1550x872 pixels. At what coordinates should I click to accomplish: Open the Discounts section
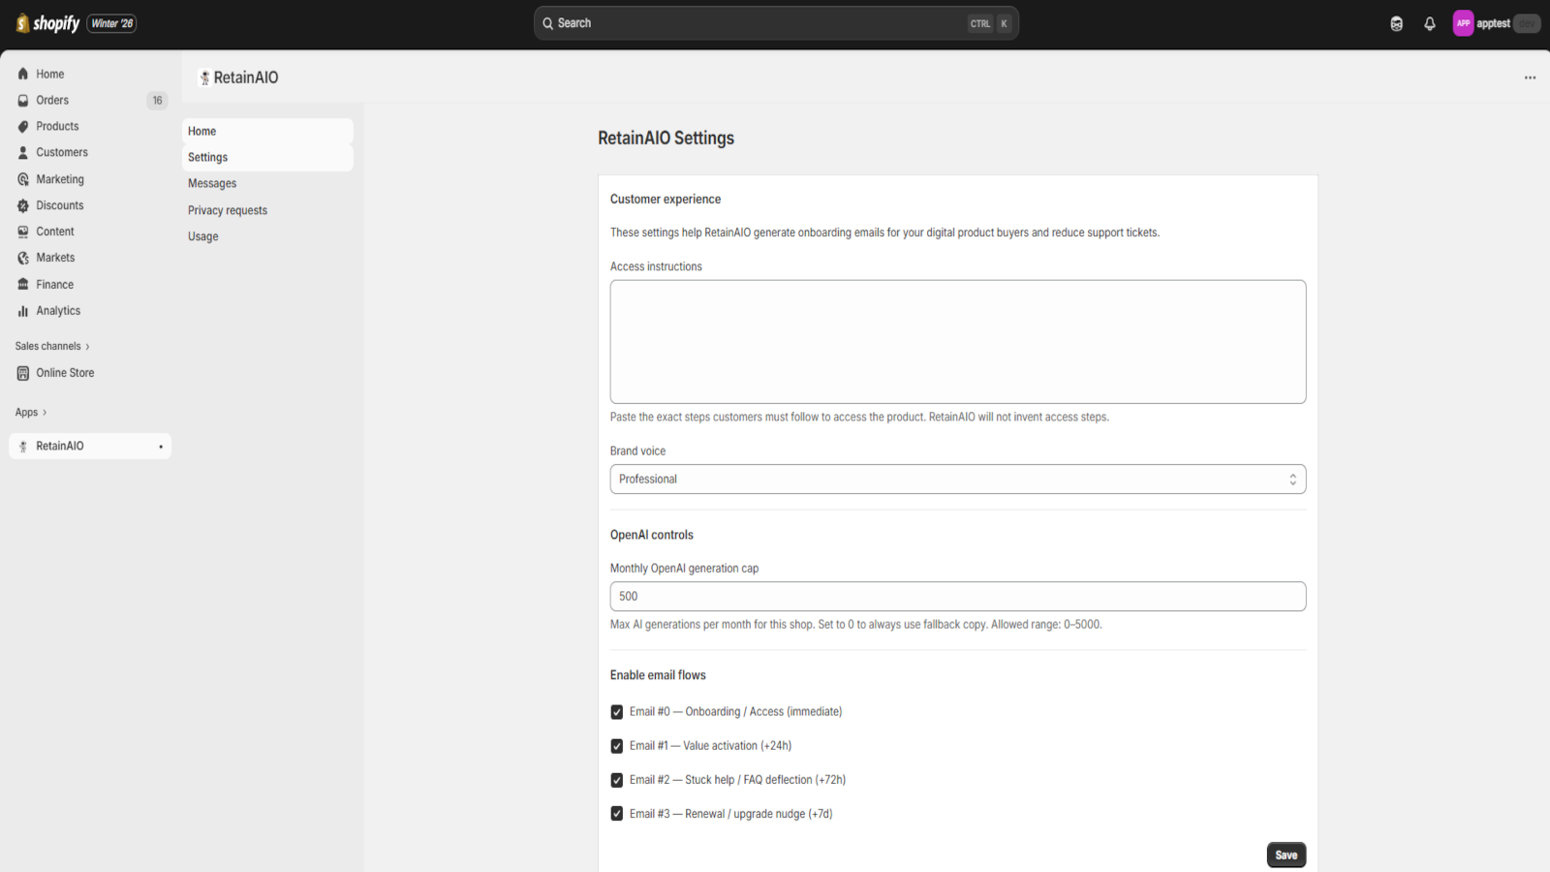[x=58, y=204]
